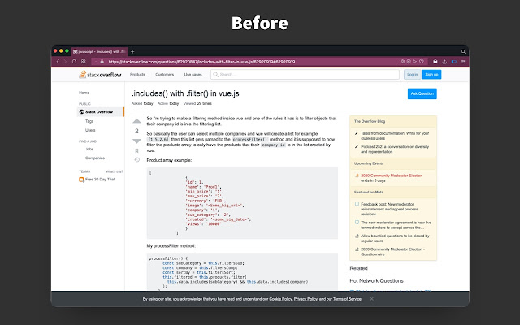The height and width of the screenshot is (325, 520).
Task: Upvote the question with the up arrow
Action: tap(136, 121)
